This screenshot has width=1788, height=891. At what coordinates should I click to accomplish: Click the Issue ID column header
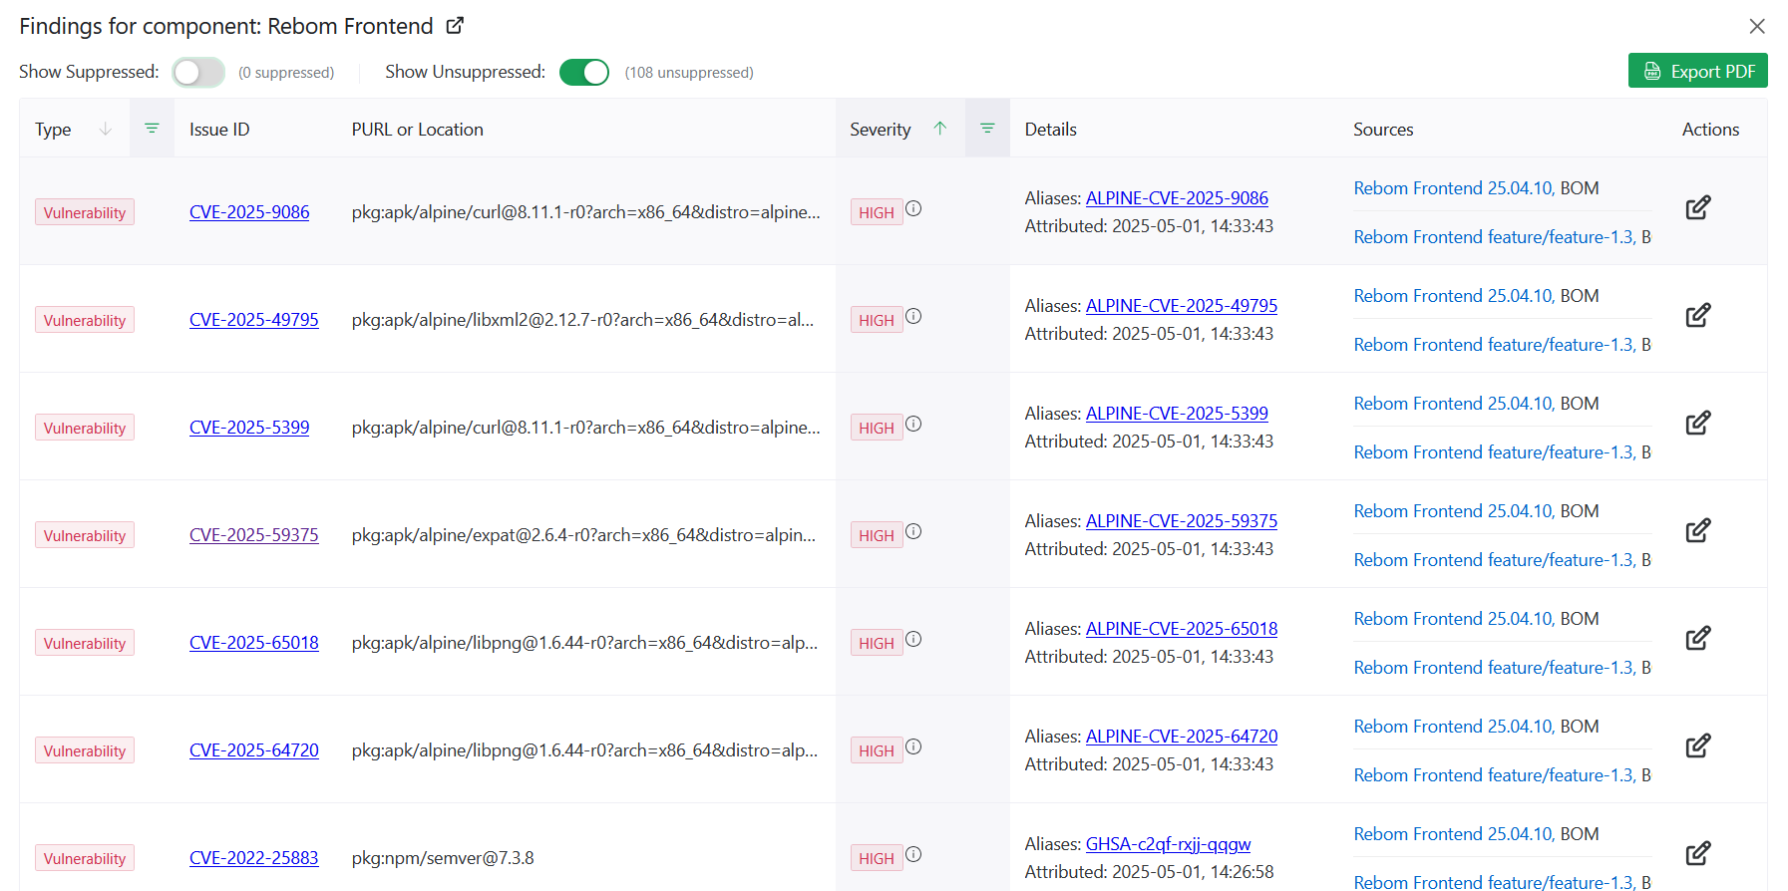click(219, 130)
